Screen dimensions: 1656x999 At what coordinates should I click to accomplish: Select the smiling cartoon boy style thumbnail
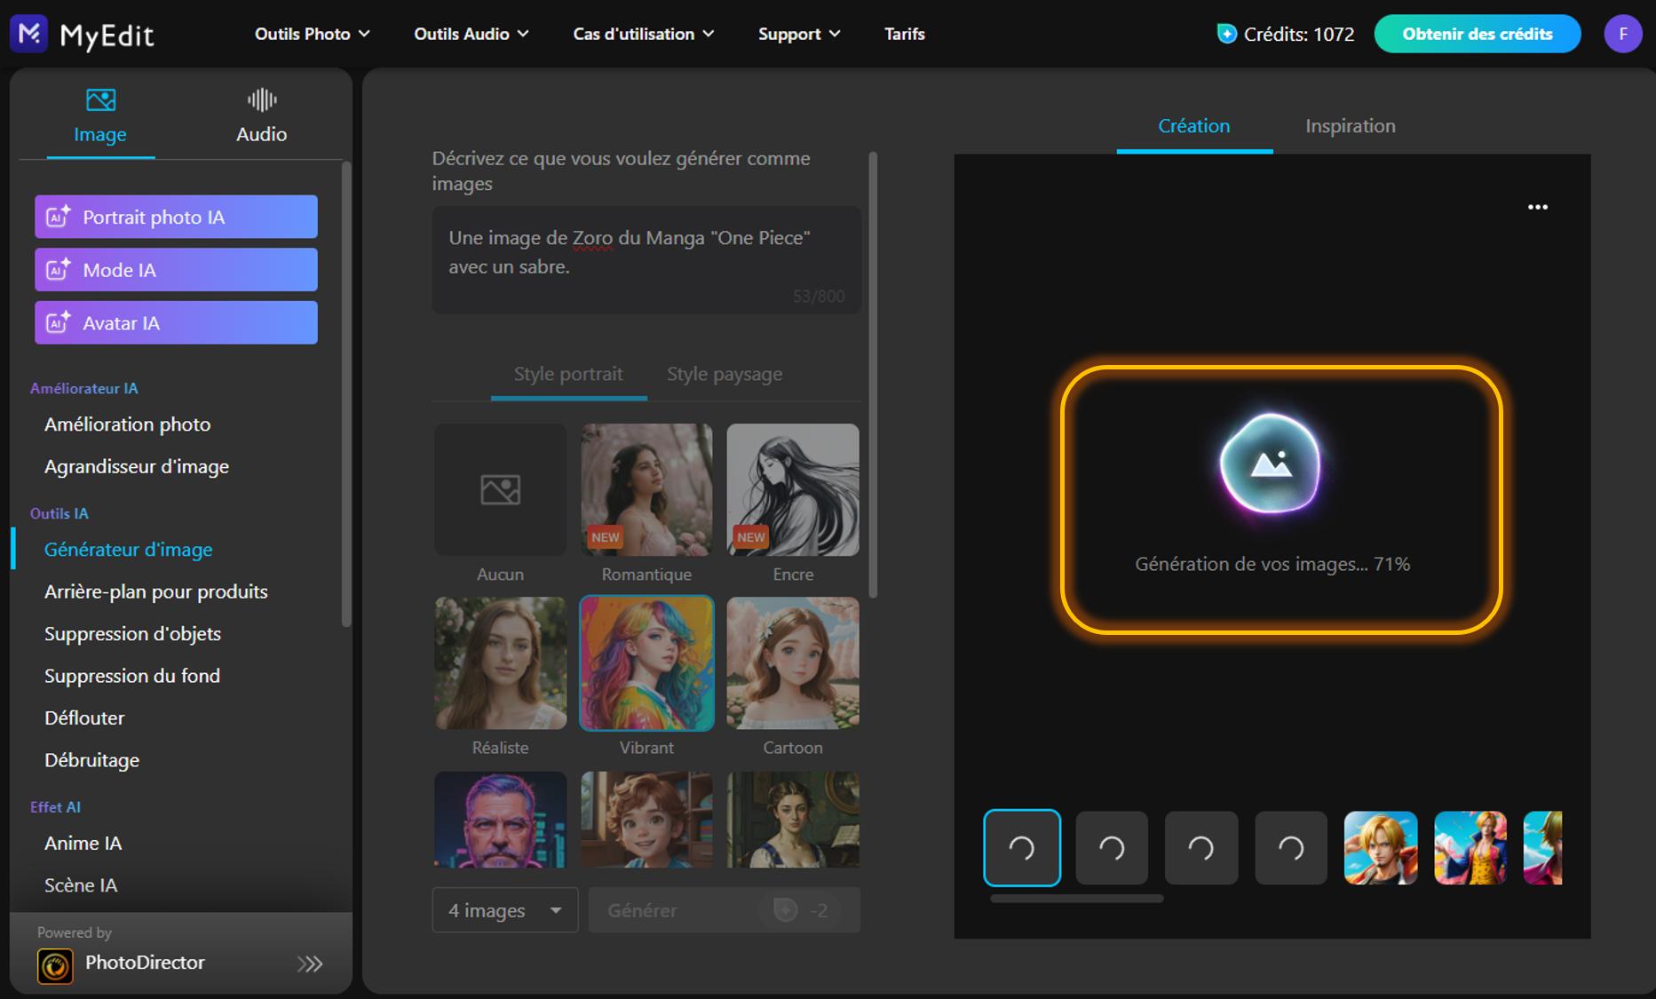tap(646, 820)
